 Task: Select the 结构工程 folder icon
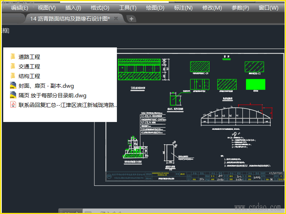pyautogui.click(x=13, y=76)
